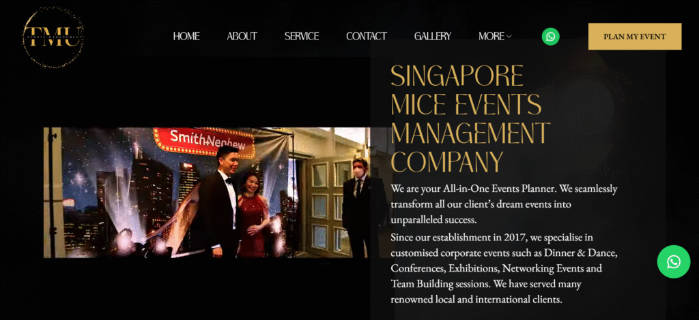The width and height of the screenshot is (699, 320).
Task: Expand the MORE menu chevron arrow
Action: (x=509, y=37)
